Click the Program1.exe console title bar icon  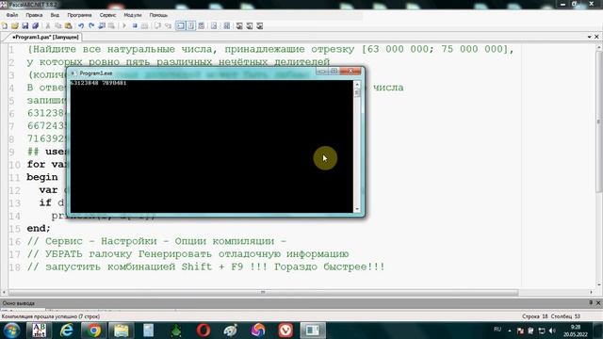(x=73, y=73)
